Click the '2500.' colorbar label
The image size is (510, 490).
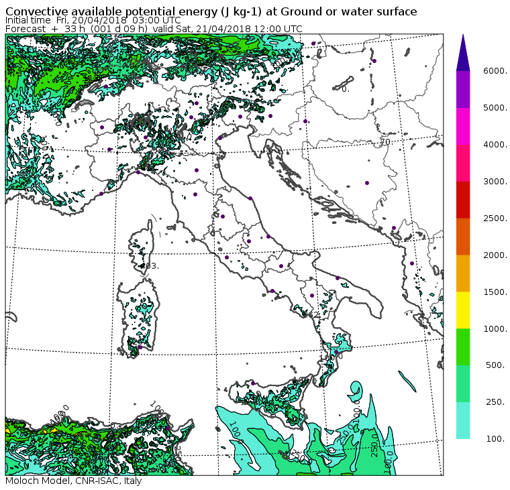pos(495,218)
